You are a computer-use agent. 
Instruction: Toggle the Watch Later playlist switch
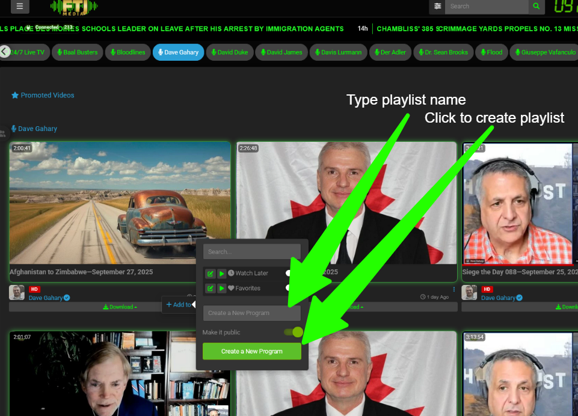(291, 274)
